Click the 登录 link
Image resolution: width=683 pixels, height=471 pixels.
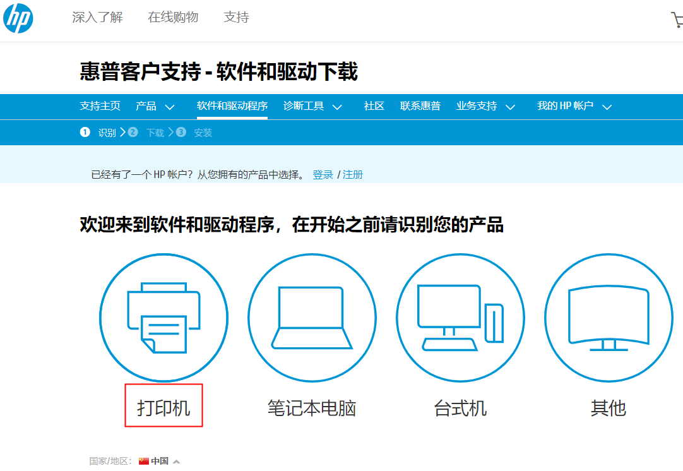click(x=323, y=174)
